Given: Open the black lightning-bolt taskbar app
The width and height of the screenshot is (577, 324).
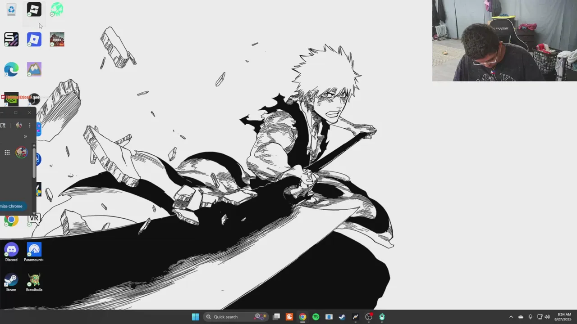Looking at the screenshot, I should pyautogui.click(x=355, y=317).
